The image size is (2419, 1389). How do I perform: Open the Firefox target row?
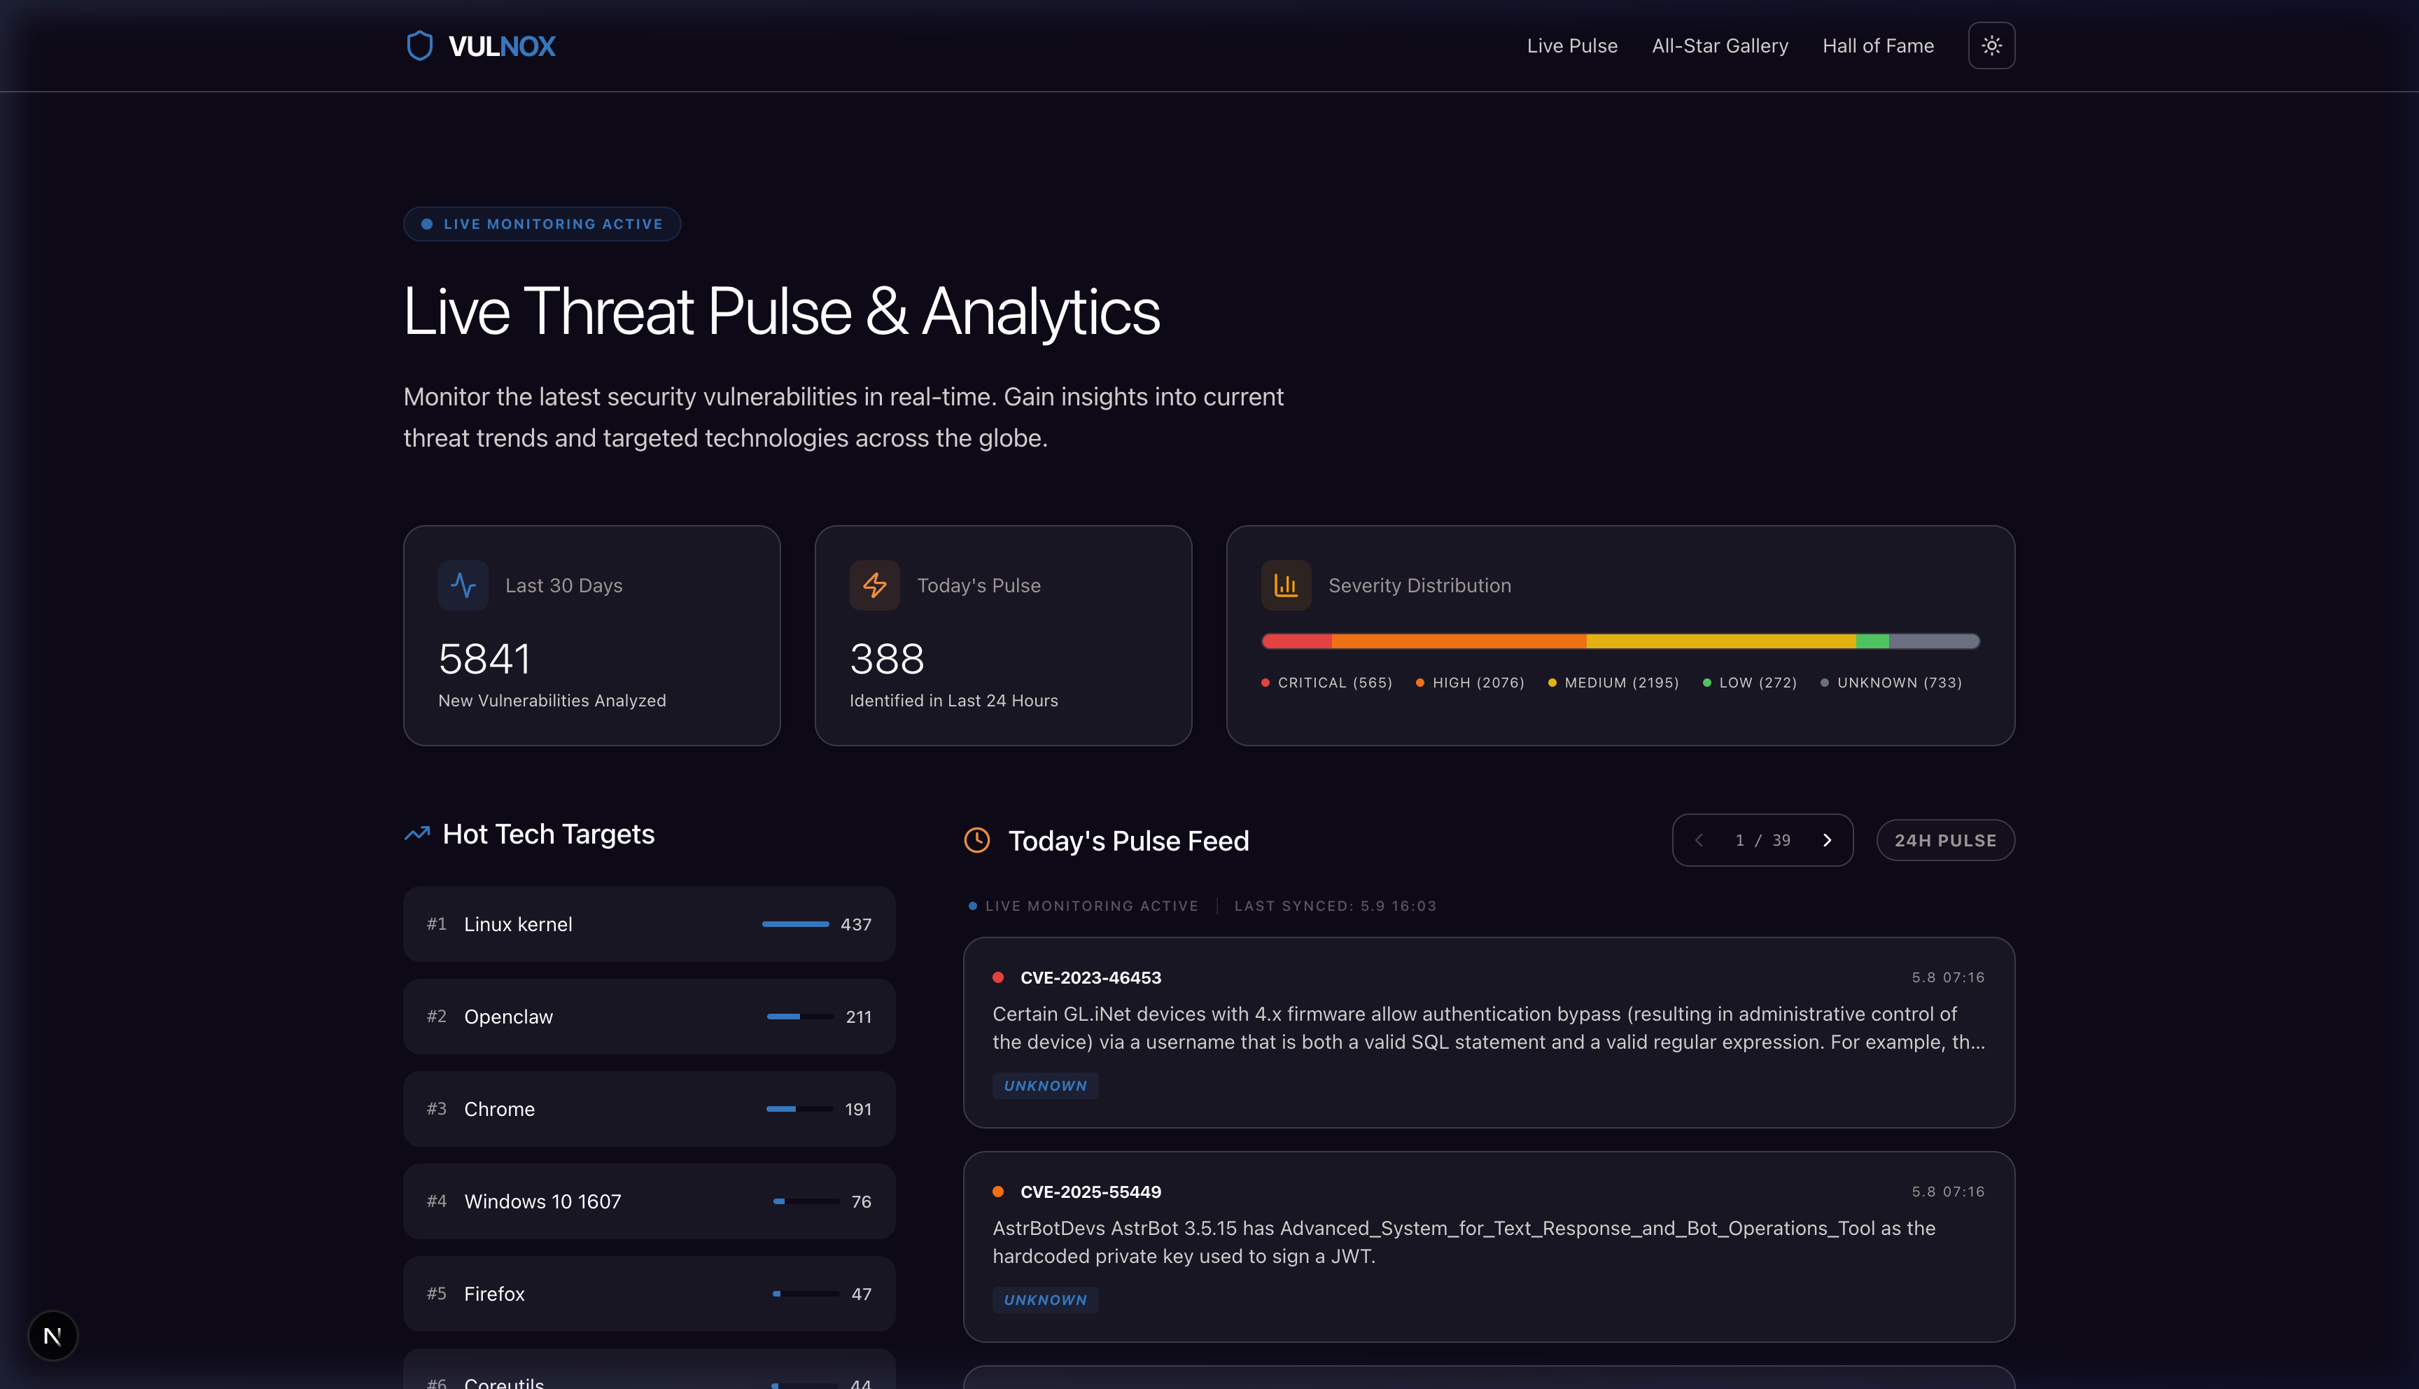point(648,1294)
